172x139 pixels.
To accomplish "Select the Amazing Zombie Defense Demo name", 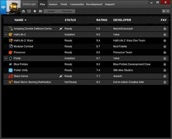I will point(33,29).
